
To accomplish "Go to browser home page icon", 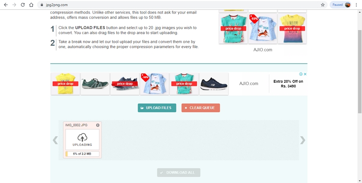I will (32, 5).
